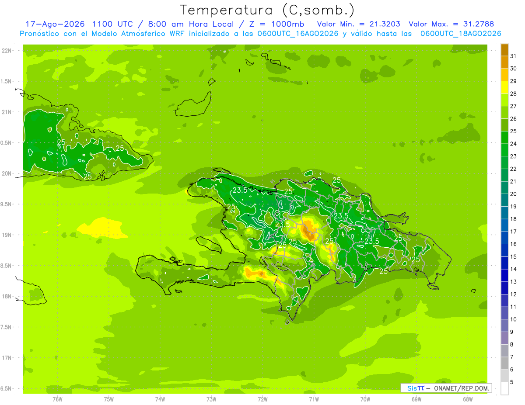
Task: Click legend value '20' on color bar
Action: 513,194
